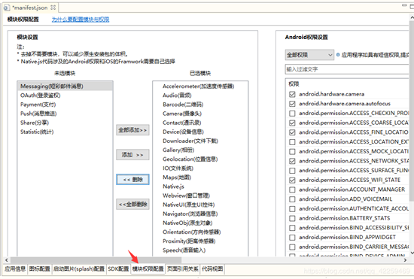This screenshot has height=279, width=414.
Task: Click the << 删除 button
Action: (132, 179)
